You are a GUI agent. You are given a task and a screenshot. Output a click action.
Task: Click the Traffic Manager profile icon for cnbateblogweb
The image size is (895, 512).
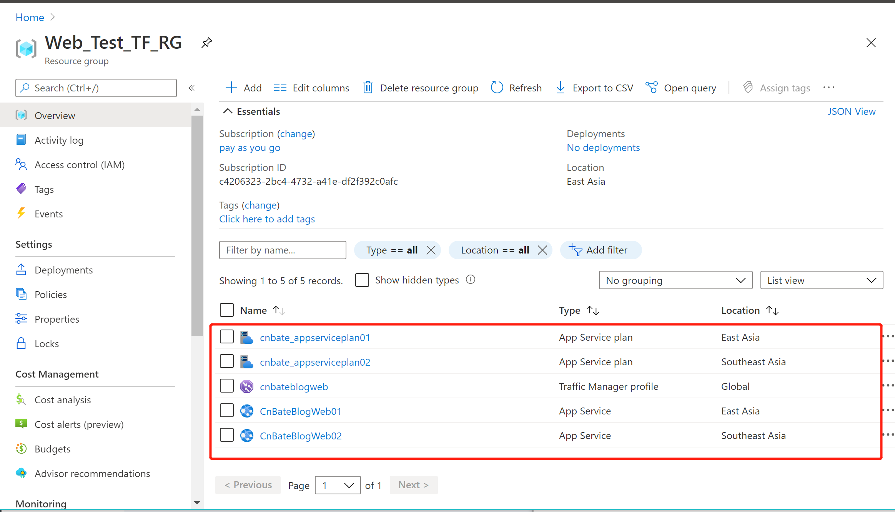point(246,386)
